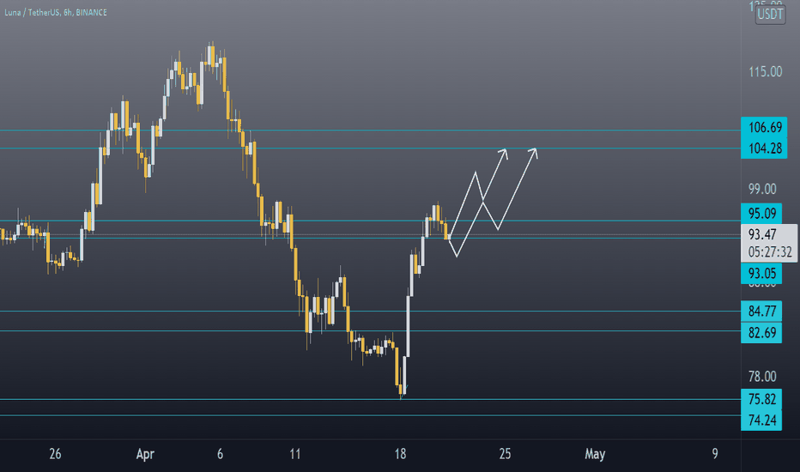Select the 95.09 price level label

click(x=761, y=213)
